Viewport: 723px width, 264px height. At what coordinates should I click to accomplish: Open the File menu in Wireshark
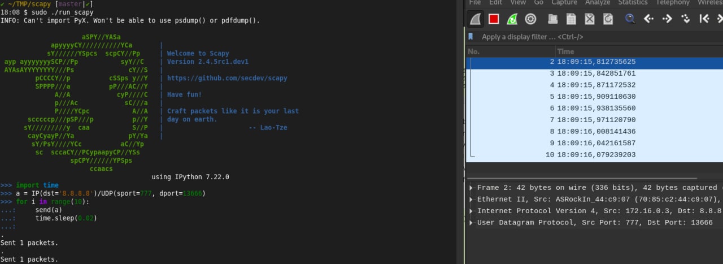[475, 3]
